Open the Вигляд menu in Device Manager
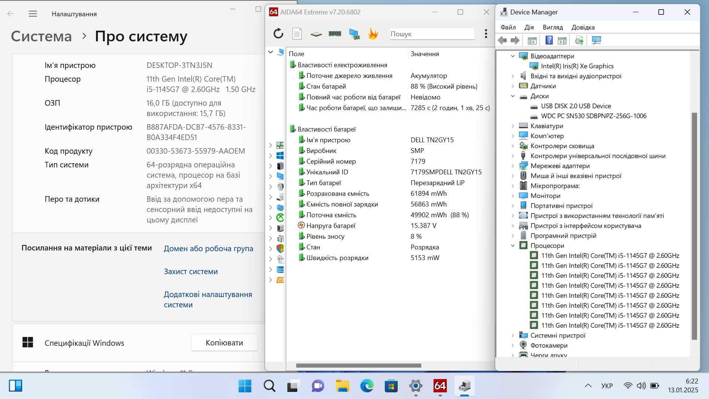 pyautogui.click(x=553, y=27)
